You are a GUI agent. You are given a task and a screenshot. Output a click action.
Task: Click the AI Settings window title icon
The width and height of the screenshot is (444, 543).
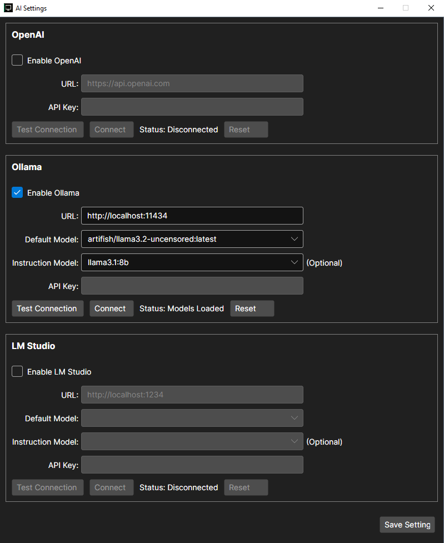8,8
